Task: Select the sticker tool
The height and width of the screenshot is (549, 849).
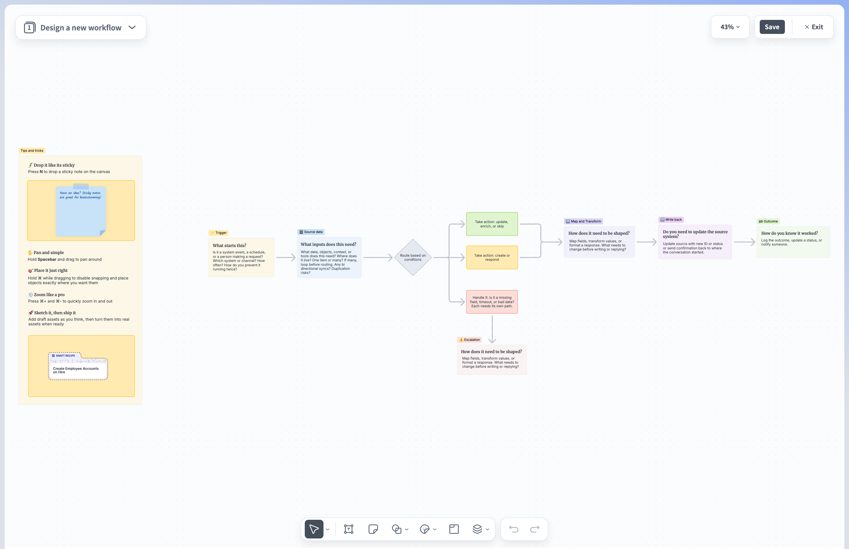Action: point(424,529)
